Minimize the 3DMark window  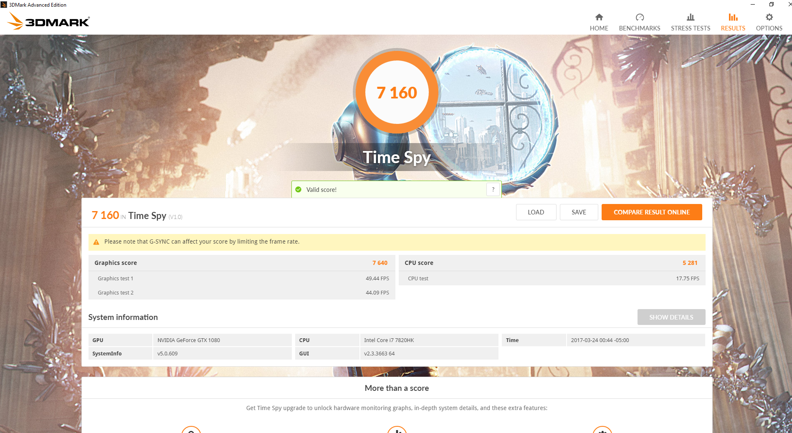coord(753,5)
